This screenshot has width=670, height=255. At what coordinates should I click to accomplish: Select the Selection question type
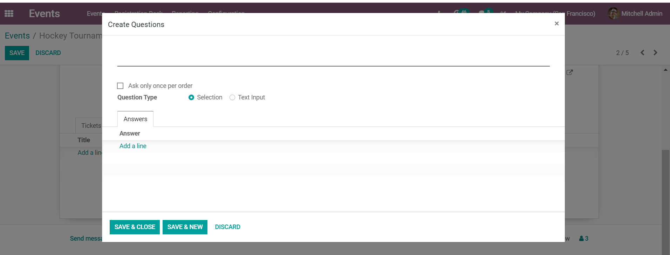click(x=191, y=97)
